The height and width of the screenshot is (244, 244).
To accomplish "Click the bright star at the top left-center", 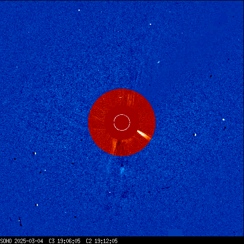I will [x=79, y=10].
